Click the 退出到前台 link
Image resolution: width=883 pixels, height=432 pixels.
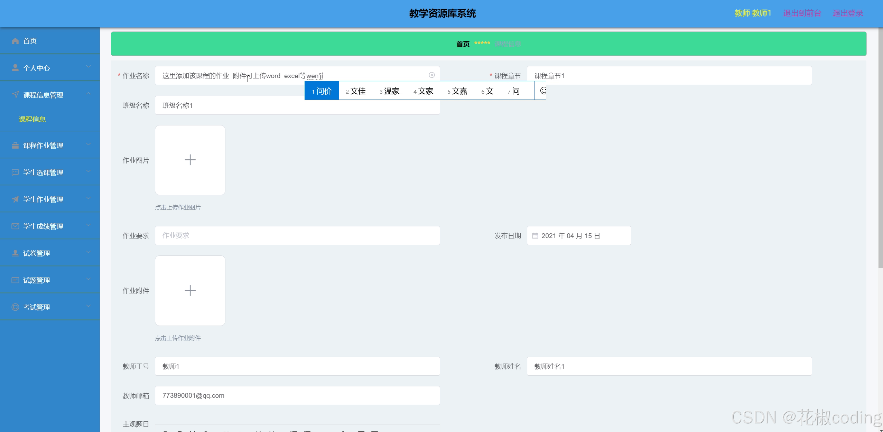[801, 13]
